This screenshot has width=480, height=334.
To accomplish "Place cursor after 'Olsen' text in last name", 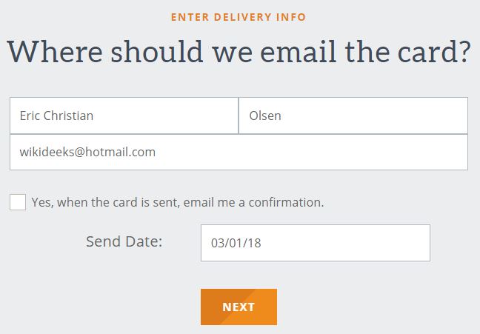I will coord(283,116).
